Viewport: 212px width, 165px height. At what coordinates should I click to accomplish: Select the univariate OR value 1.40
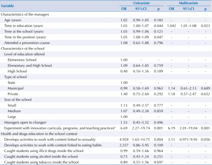tap(124, 94)
